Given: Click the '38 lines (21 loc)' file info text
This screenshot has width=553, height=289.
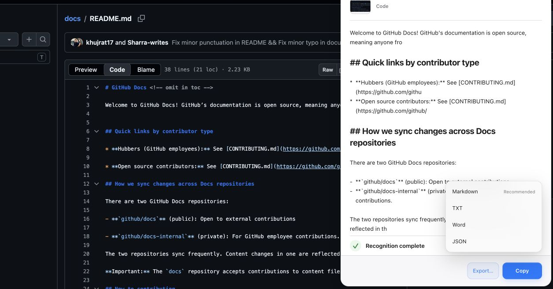Looking at the screenshot, I should coord(207,70).
